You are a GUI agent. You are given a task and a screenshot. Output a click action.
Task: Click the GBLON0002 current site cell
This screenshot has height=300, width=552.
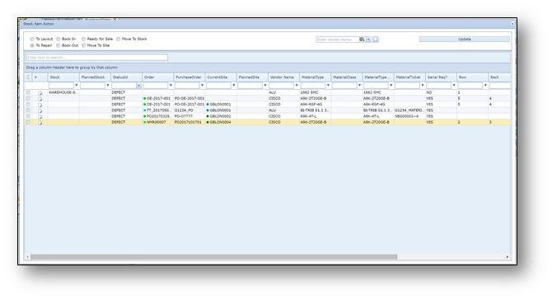point(221,116)
